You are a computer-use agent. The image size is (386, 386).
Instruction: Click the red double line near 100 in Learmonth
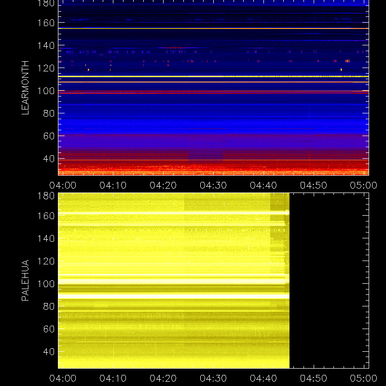[213, 92]
